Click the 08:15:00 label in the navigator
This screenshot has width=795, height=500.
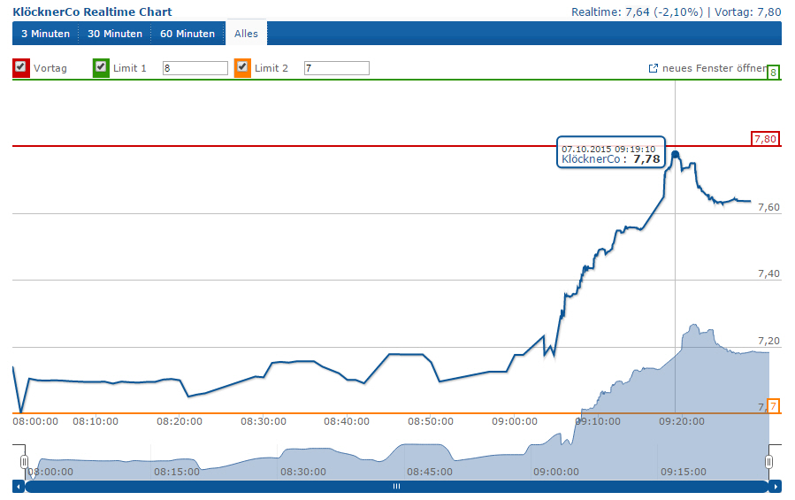177,472
